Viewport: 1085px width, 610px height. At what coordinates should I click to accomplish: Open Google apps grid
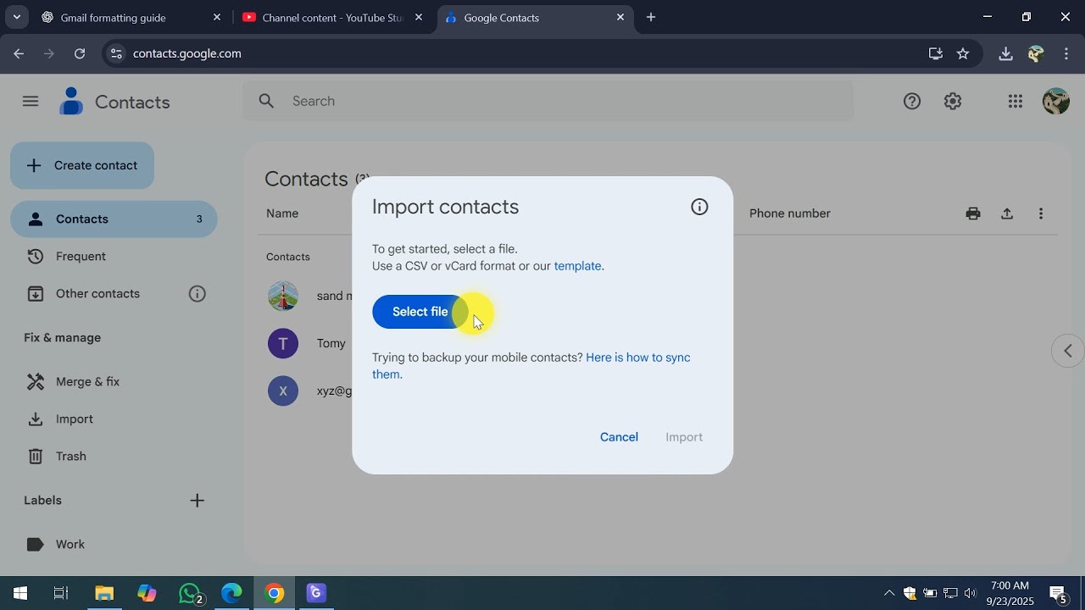1015,102
